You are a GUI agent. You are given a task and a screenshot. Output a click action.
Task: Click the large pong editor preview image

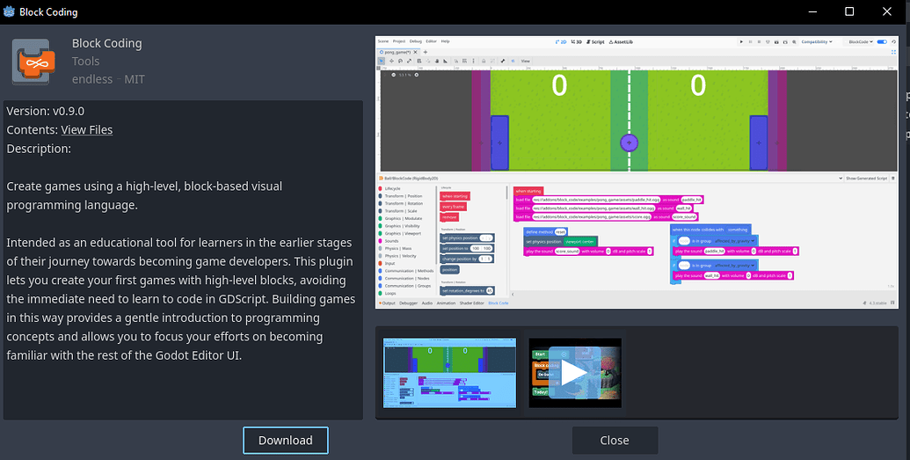[x=637, y=172]
